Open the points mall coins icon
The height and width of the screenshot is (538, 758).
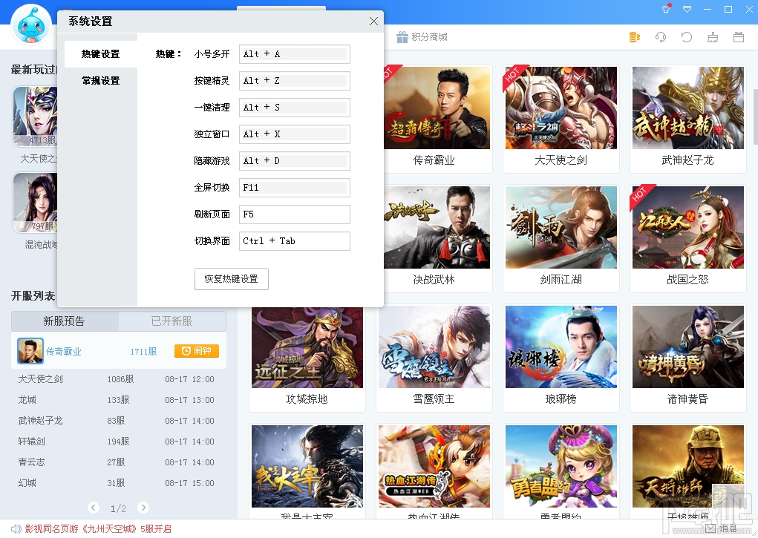click(634, 36)
